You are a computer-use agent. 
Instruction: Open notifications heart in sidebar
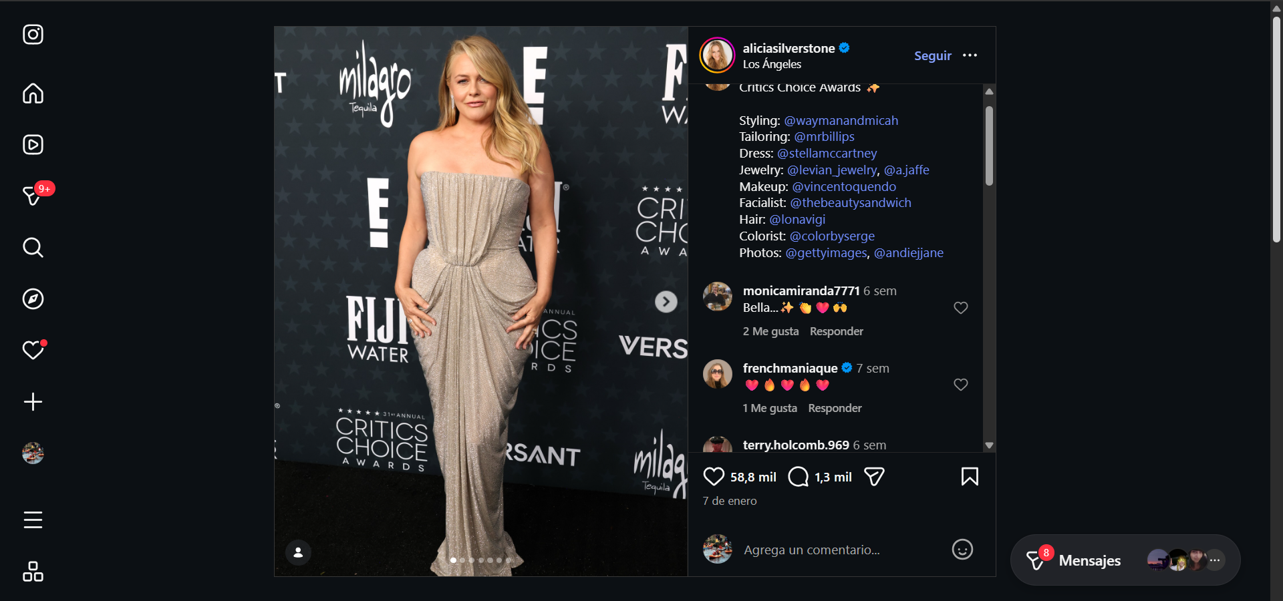tap(33, 350)
